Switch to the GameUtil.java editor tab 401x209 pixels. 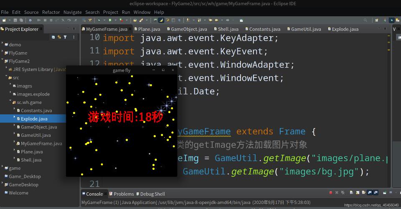pyautogui.click(x=306, y=29)
